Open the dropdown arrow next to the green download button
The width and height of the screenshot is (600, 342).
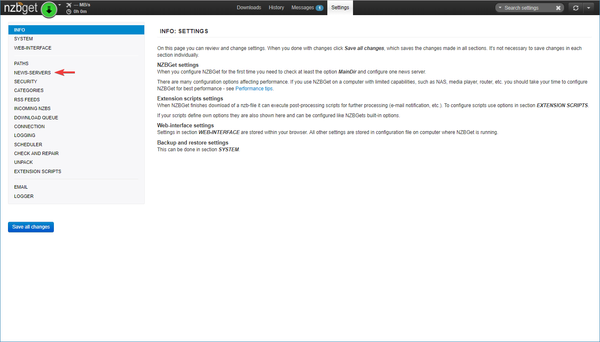pyautogui.click(x=60, y=5)
